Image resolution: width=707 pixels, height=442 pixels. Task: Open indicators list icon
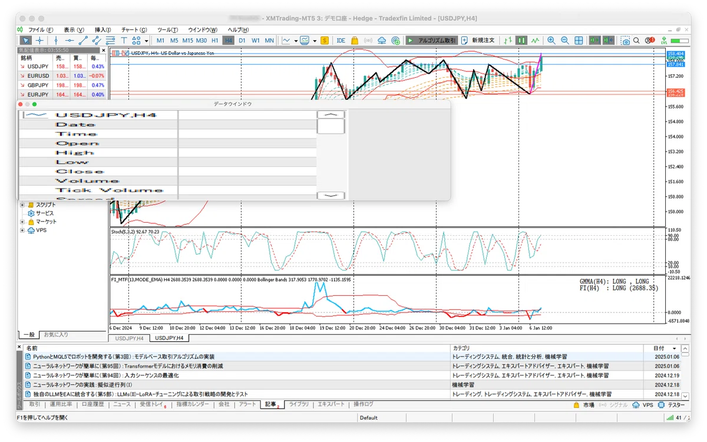[305, 41]
